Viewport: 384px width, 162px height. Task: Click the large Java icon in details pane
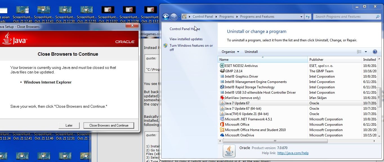[229, 151]
